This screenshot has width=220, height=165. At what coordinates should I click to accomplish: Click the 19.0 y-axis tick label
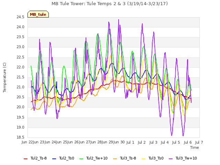point(20,128)
